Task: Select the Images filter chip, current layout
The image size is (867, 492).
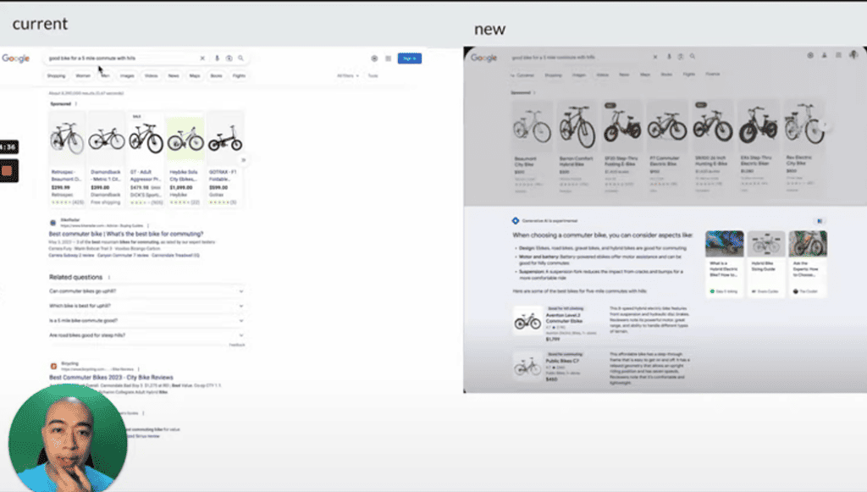Action: pyautogui.click(x=127, y=75)
